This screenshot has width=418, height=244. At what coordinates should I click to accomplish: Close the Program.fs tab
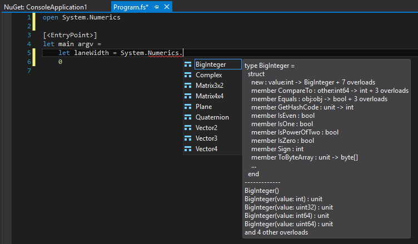pyautogui.click(x=166, y=7)
